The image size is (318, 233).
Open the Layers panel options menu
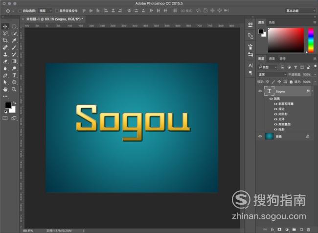tap(315, 58)
